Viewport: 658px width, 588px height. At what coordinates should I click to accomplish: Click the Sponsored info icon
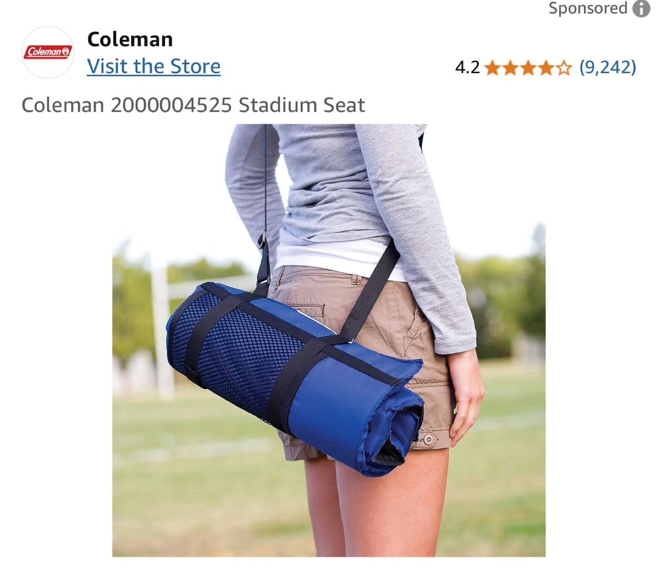click(641, 9)
